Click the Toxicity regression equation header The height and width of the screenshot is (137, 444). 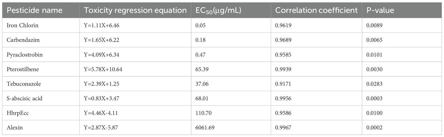(x=135, y=10)
